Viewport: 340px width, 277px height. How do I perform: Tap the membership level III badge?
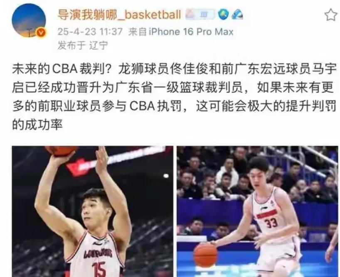pyautogui.click(x=200, y=15)
